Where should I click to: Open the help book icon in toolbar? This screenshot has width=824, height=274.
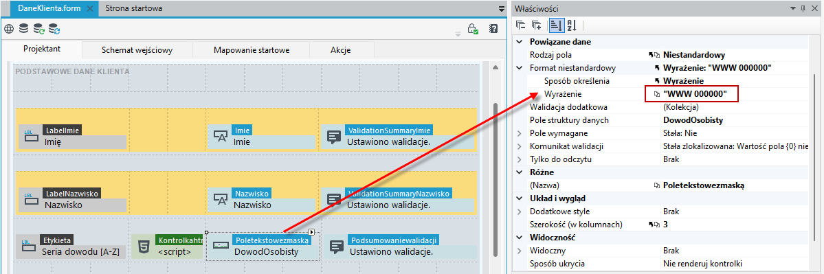tap(493, 28)
